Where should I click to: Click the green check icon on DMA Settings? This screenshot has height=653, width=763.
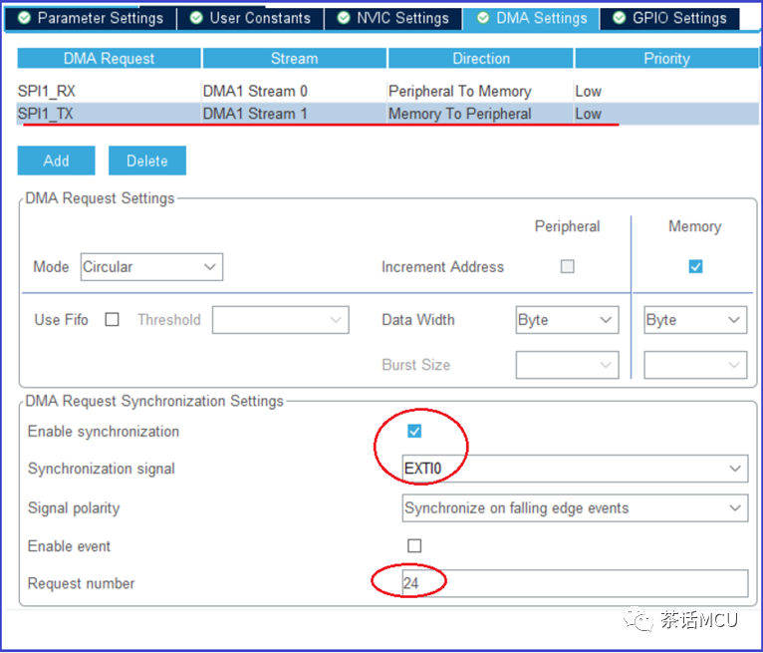pyautogui.click(x=483, y=18)
